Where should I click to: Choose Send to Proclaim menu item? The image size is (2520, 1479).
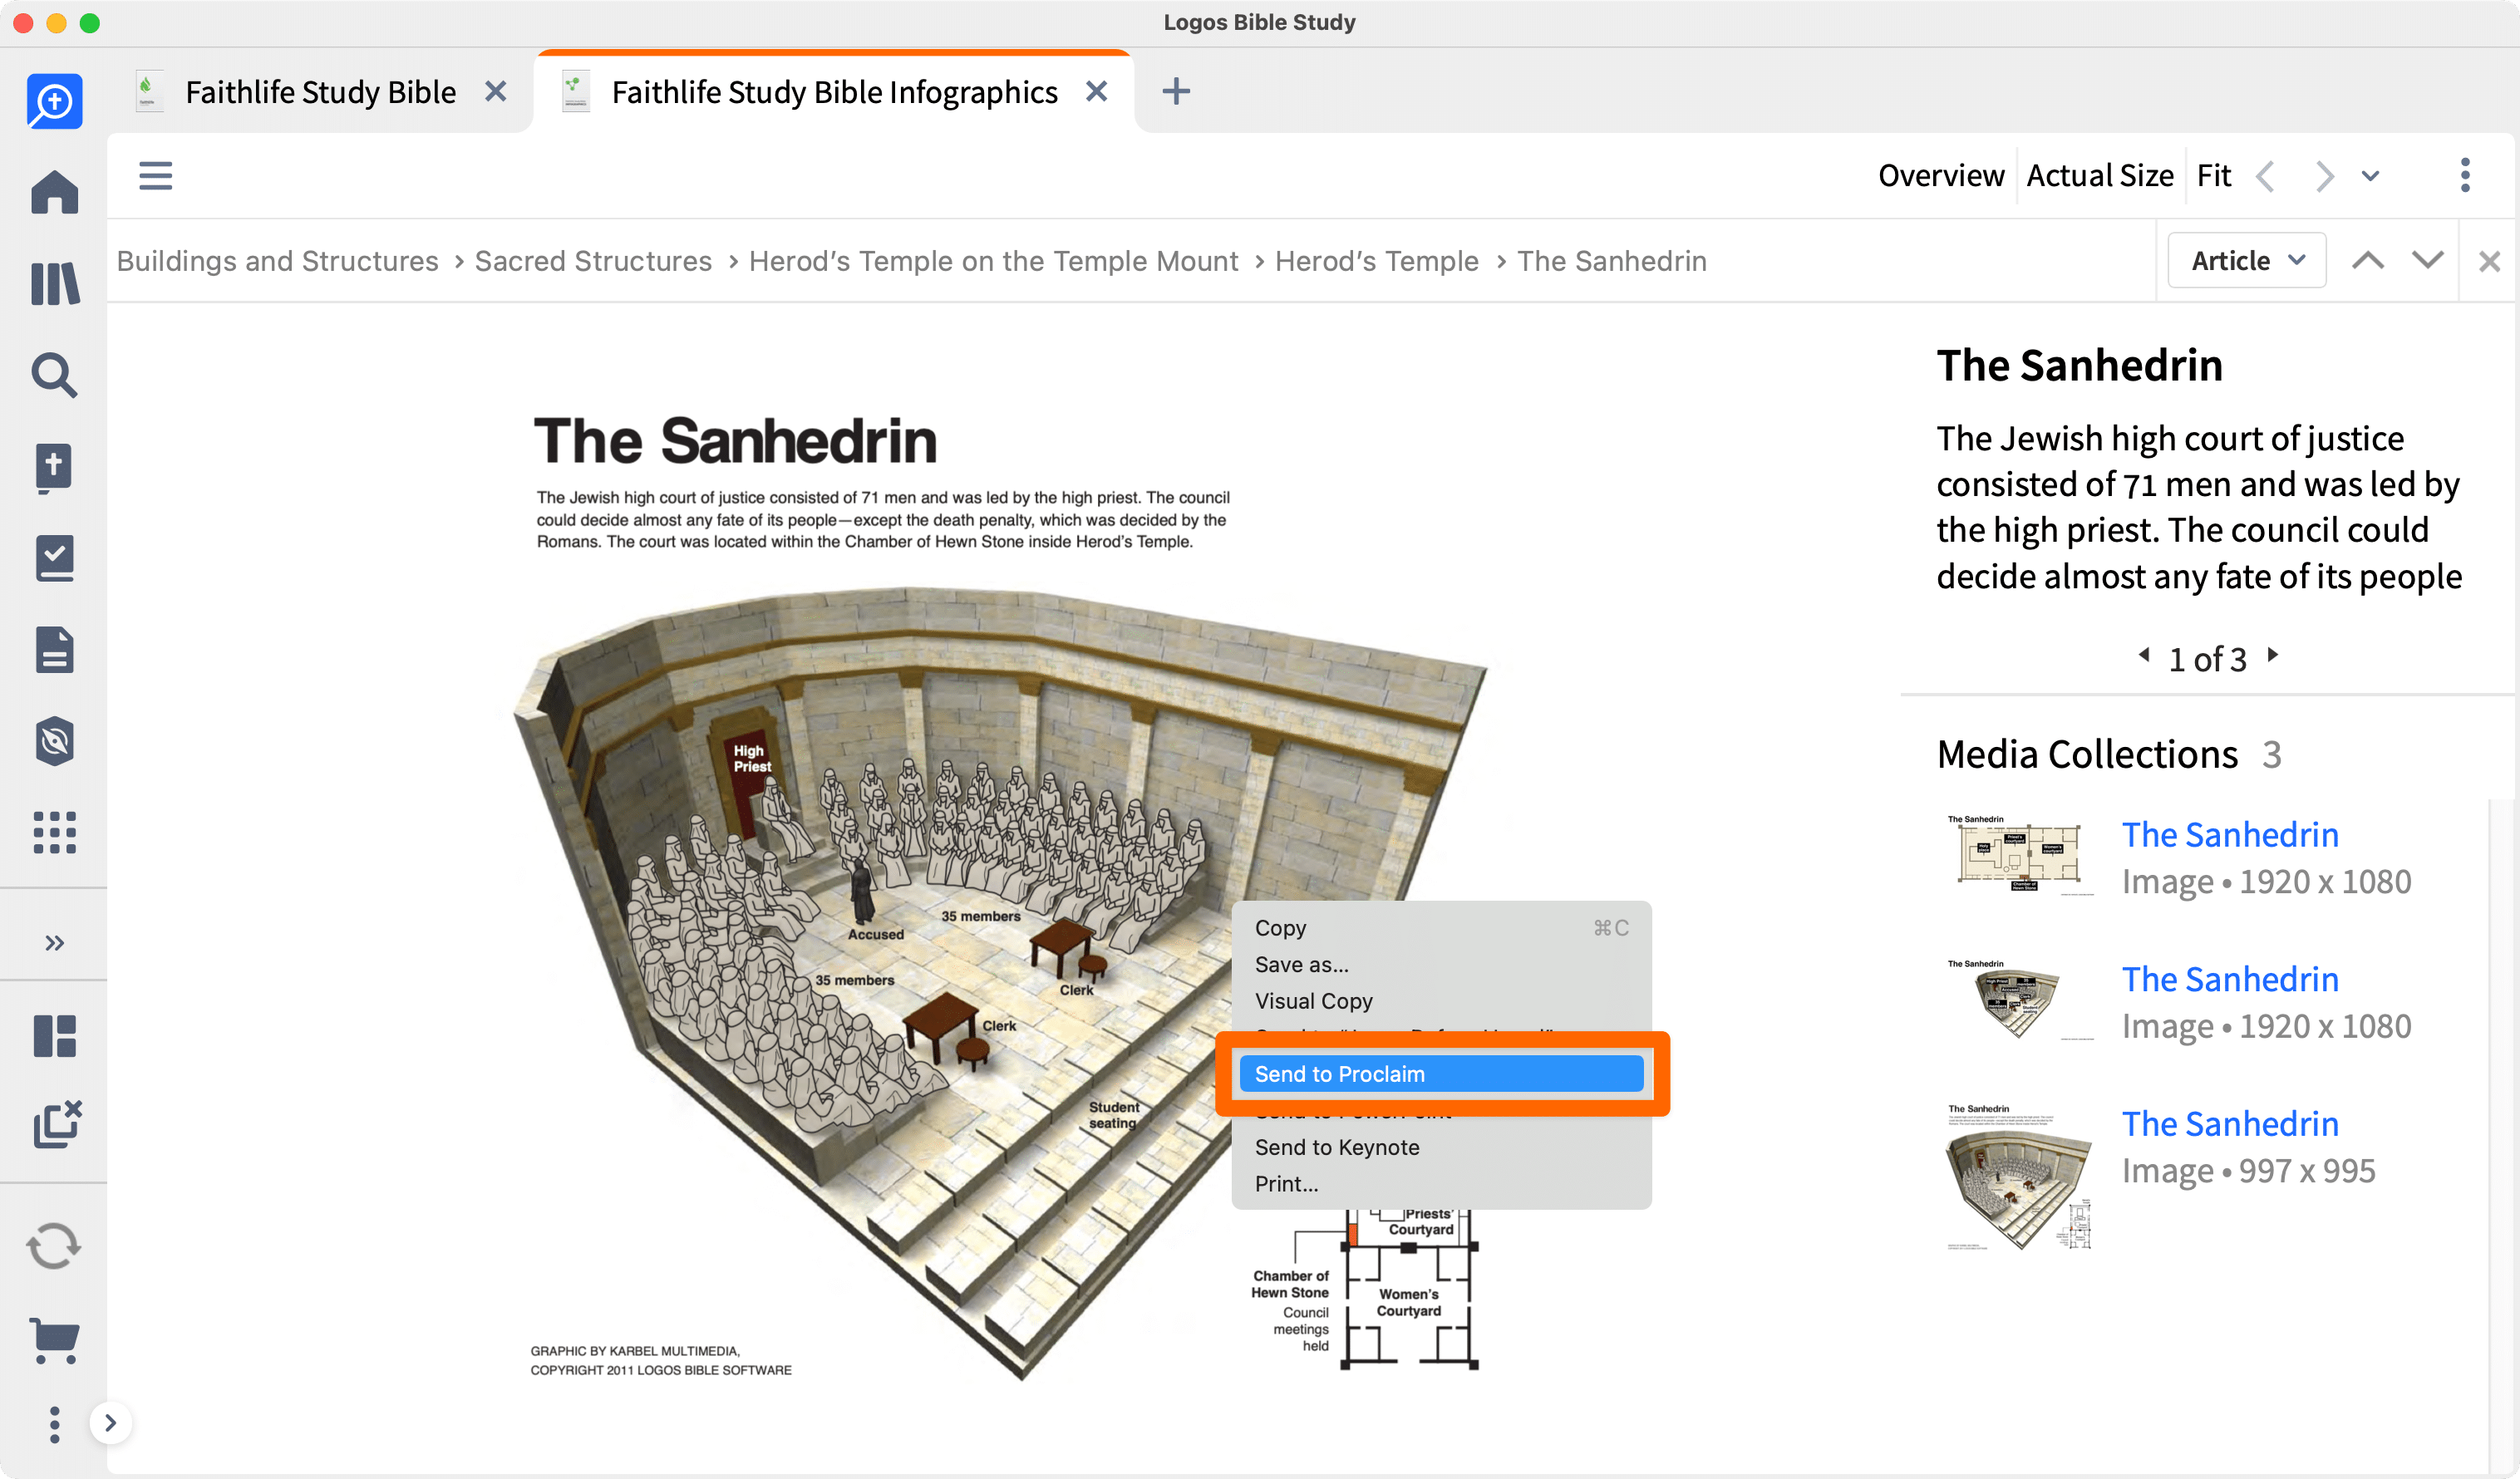click(1441, 1074)
